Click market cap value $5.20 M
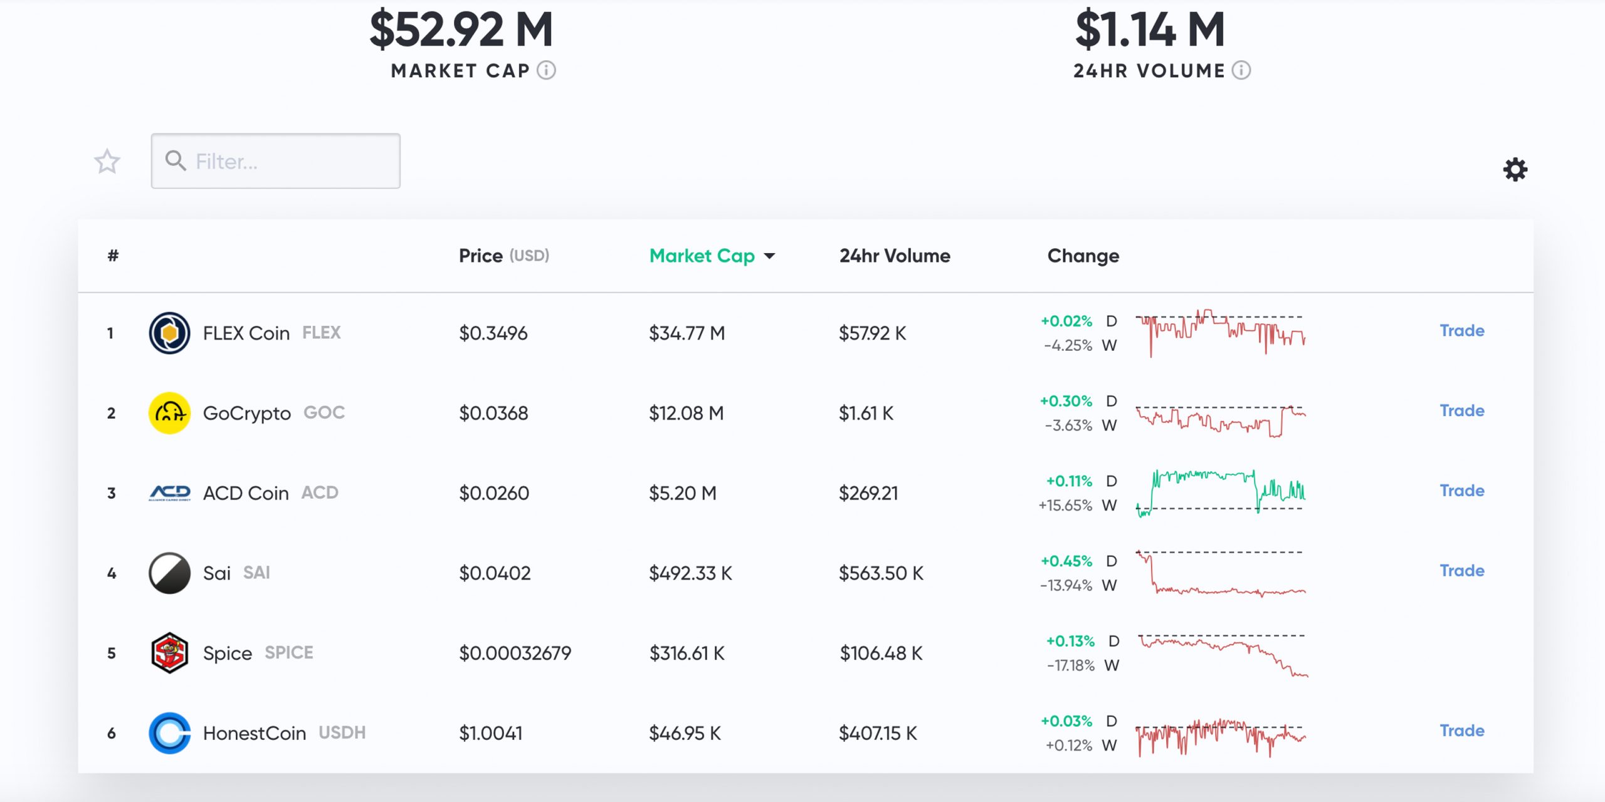Screen dimensions: 1605x802 click(x=683, y=493)
